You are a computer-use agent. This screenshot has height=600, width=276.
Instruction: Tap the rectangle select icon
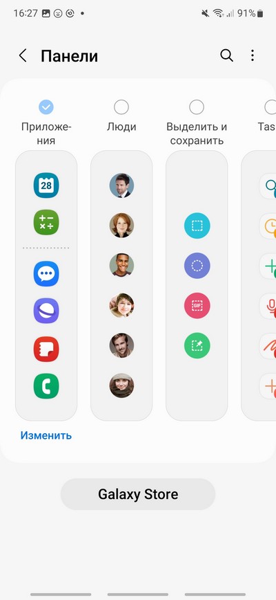[197, 226]
